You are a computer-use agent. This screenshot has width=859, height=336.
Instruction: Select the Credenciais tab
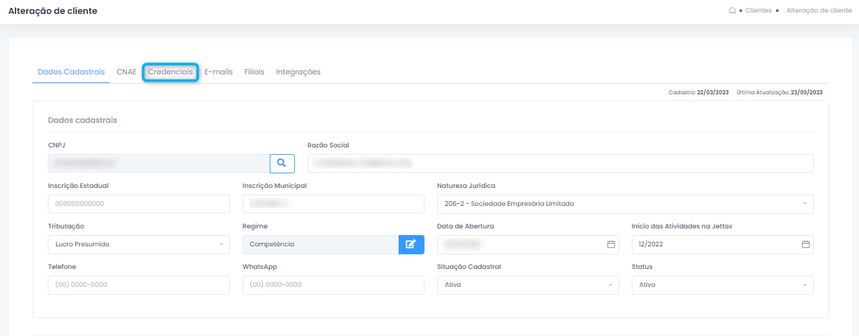click(x=171, y=72)
